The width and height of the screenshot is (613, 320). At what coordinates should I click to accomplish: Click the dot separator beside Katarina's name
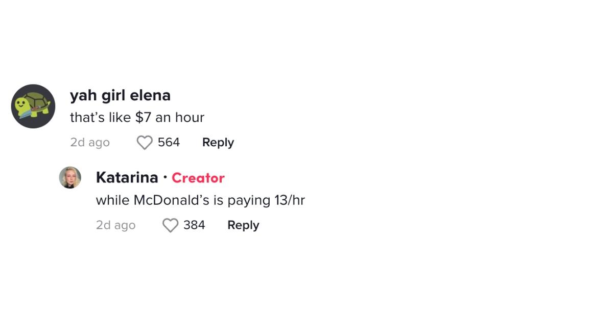(165, 177)
